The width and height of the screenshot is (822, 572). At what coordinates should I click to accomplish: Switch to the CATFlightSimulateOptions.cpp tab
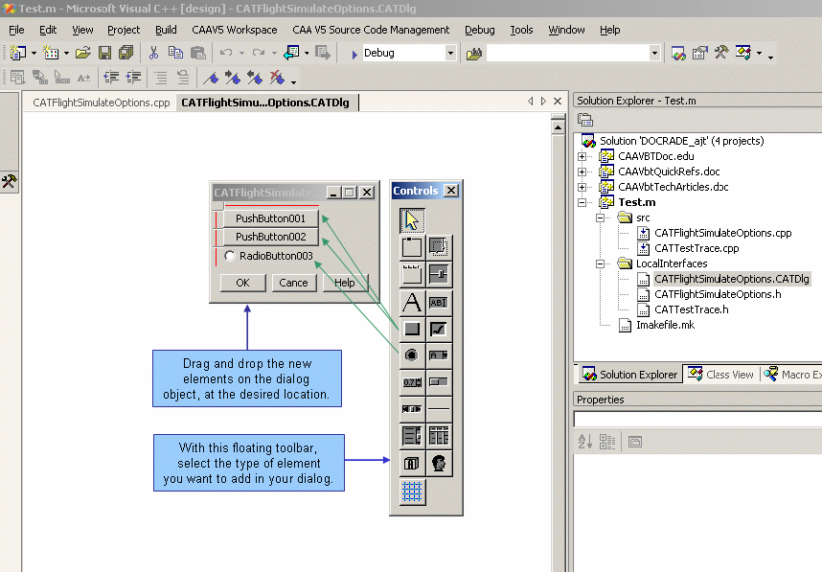tap(102, 103)
